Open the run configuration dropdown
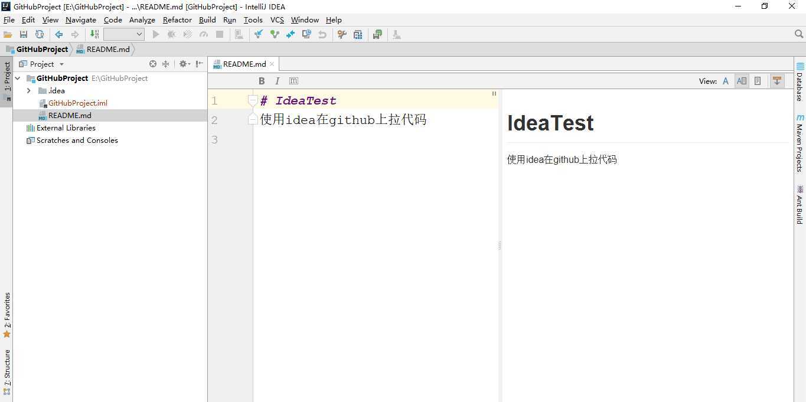This screenshot has height=402, width=806. [x=124, y=35]
